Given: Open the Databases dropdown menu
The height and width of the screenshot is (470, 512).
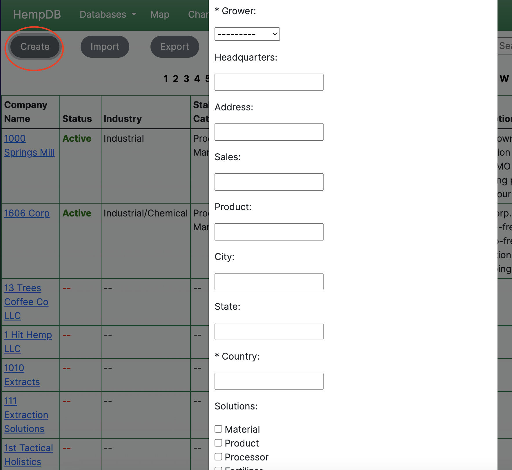Looking at the screenshot, I should [108, 14].
